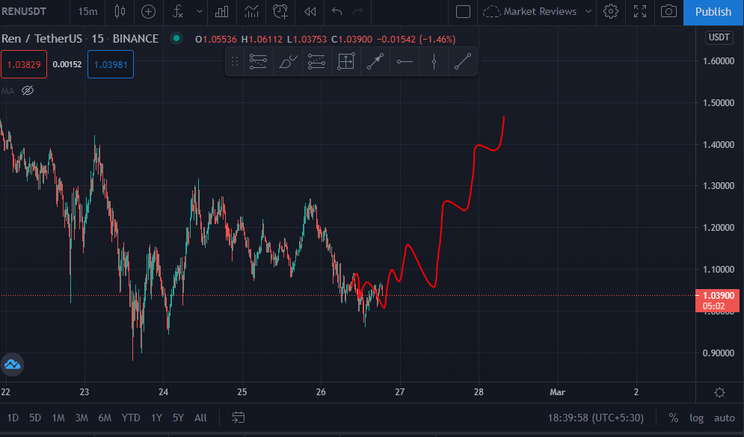Image resolution: width=744 pixels, height=437 pixels.
Task: Toggle auto scale mode
Action: point(725,418)
